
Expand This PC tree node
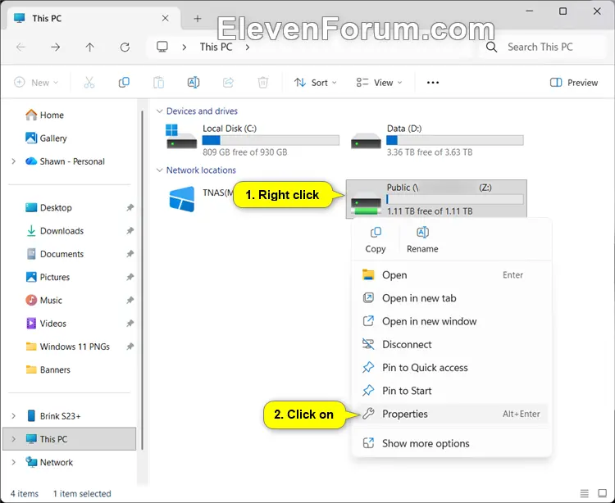click(14, 439)
